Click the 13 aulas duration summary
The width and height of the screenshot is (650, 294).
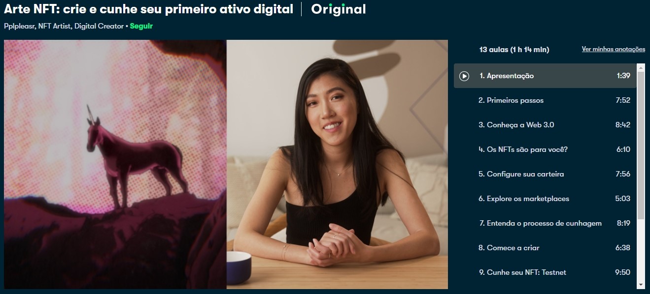(514, 49)
